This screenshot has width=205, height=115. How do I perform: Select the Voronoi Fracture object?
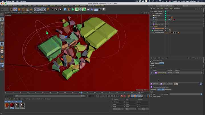(x=159, y=30)
